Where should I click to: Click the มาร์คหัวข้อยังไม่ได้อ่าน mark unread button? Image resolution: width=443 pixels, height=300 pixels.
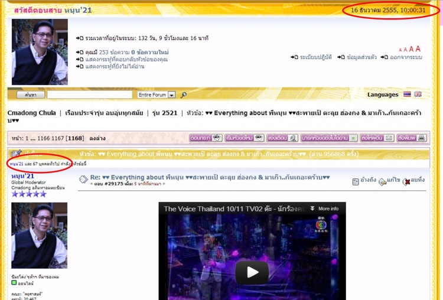click(x=329, y=138)
